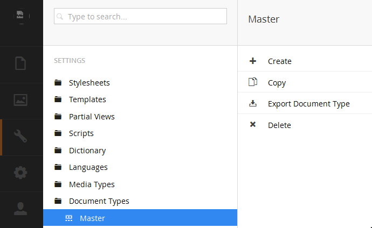Image resolution: width=372 pixels, height=228 pixels.
Task: Click the Languages folder icon
Action: pyautogui.click(x=58, y=167)
